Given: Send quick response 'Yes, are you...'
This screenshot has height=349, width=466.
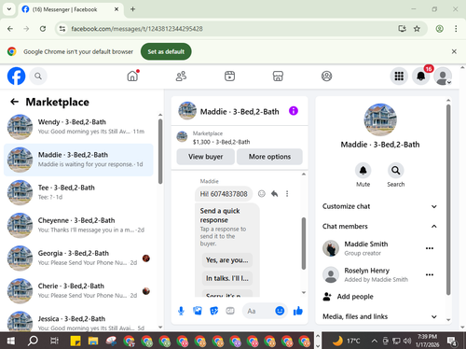Looking at the screenshot, I should click(x=227, y=260).
